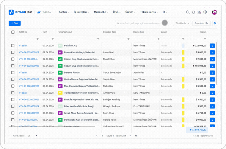Open offer #TK-04-2026000929 link
This screenshot has width=226, height=149.
coord(29,52)
